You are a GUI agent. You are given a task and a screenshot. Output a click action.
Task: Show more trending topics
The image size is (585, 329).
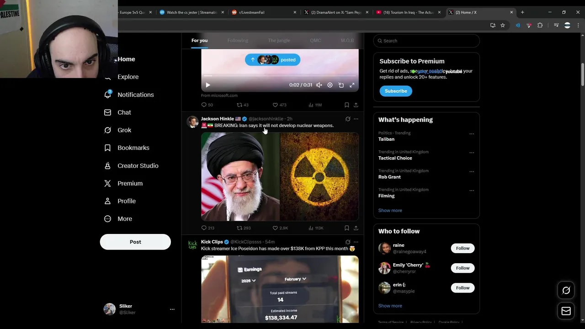pyautogui.click(x=390, y=211)
